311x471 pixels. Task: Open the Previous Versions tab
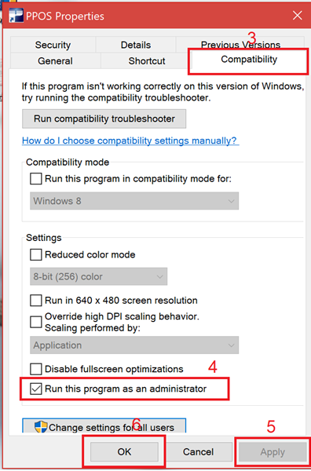tap(240, 45)
